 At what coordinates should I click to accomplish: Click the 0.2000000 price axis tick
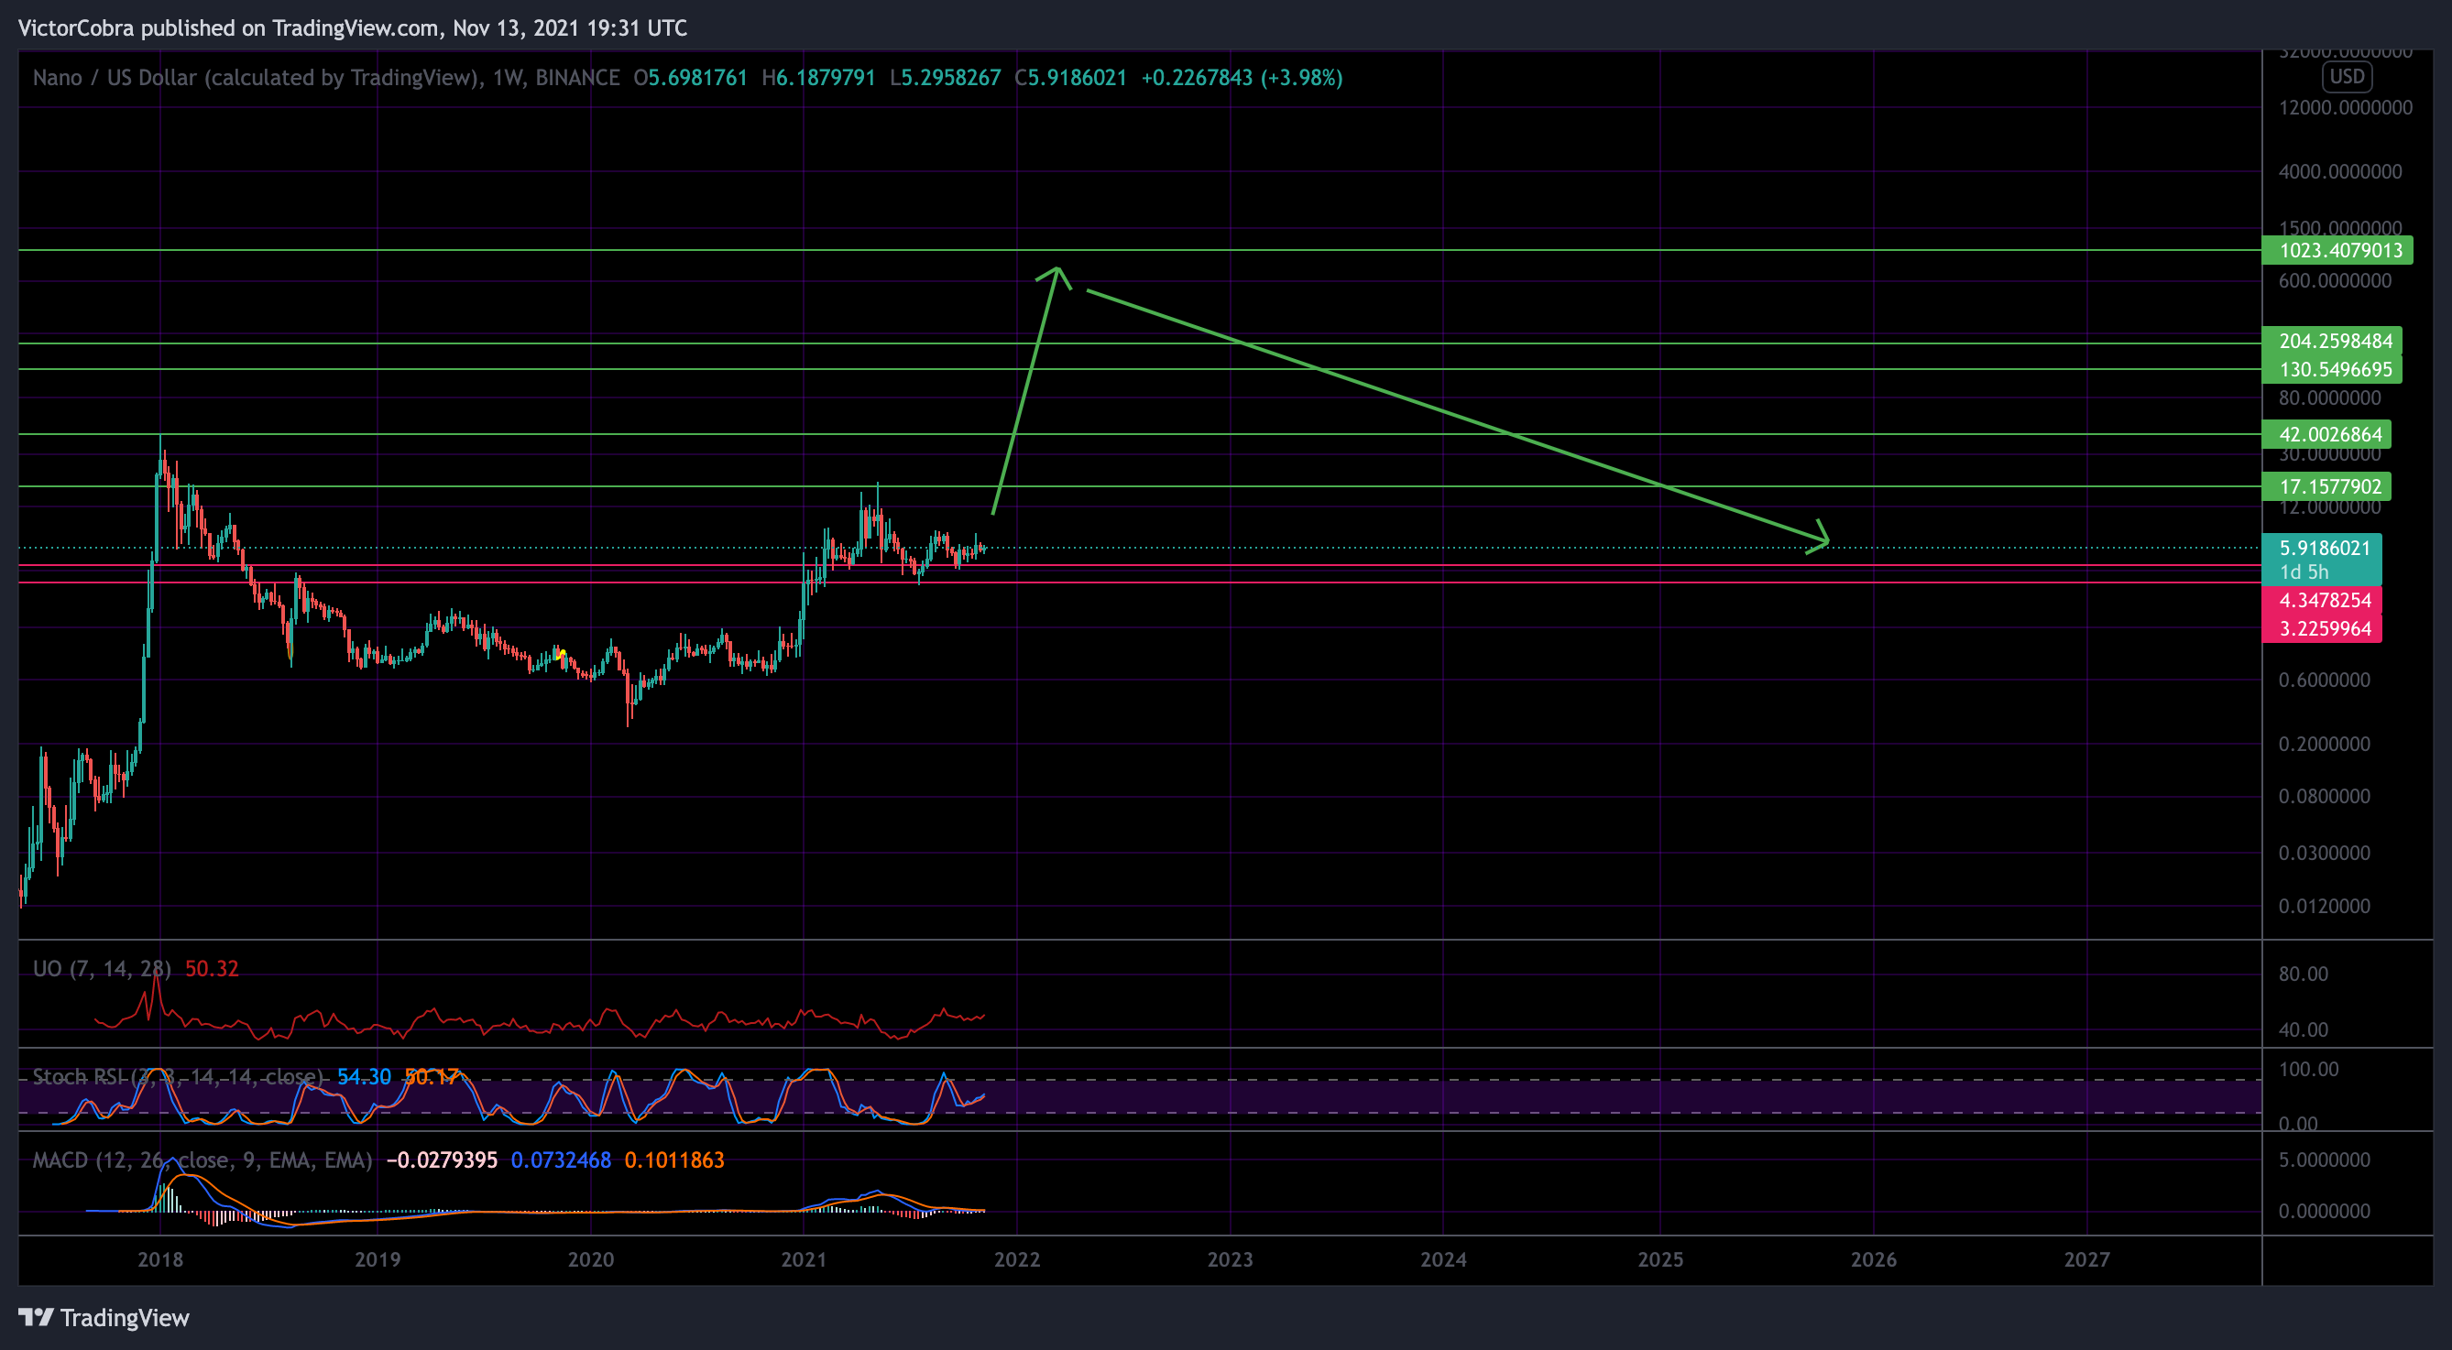pyautogui.click(x=2325, y=744)
